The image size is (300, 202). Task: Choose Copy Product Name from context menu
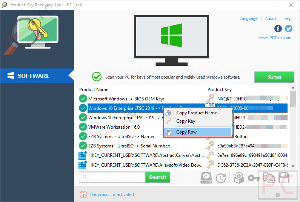point(197,113)
